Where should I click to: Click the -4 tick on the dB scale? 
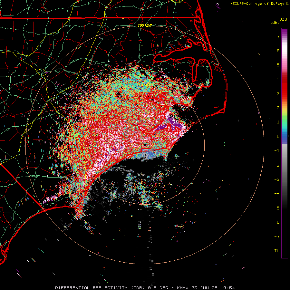coord(277,194)
